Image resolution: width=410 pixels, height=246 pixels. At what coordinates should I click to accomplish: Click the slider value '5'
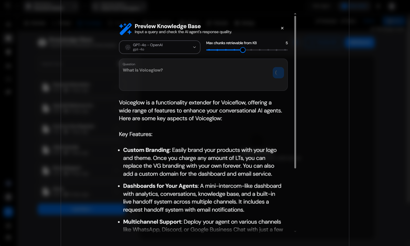287,43
